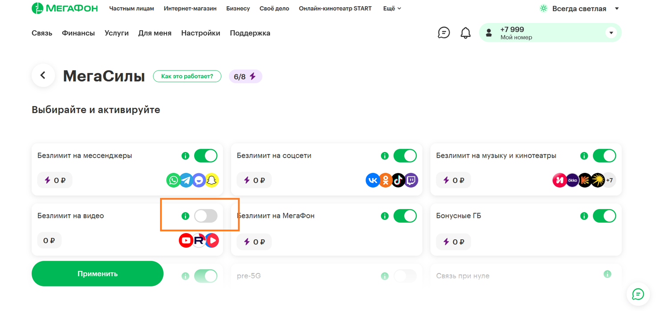The height and width of the screenshot is (311, 668).
Task: Open the Всегда светлая theme dropdown
Action: (x=579, y=8)
